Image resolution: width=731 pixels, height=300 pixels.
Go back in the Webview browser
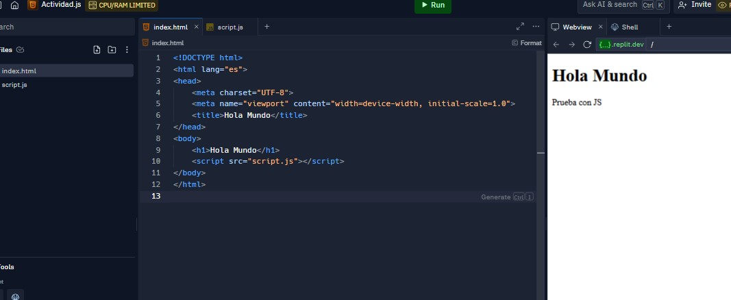556,45
